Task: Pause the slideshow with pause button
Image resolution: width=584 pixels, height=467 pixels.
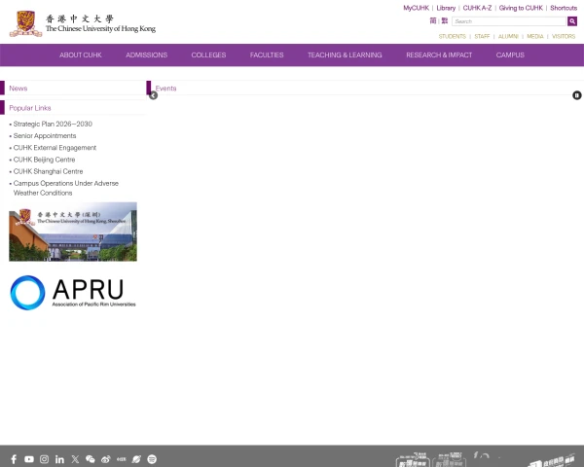Action: pyautogui.click(x=576, y=95)
